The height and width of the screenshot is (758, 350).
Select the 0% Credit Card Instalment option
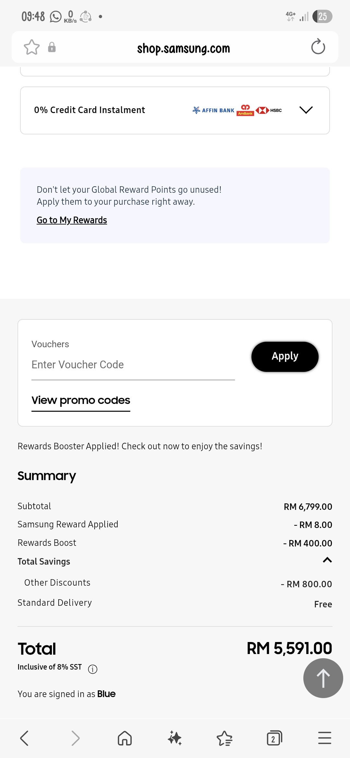pos(175,110)
